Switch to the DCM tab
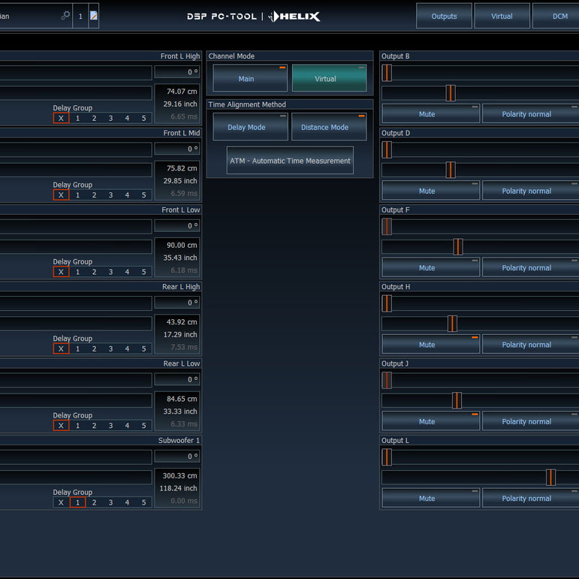 tap(559, 16)
